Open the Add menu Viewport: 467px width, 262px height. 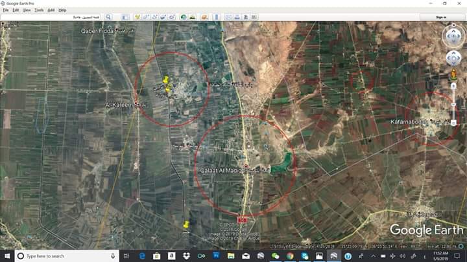pyautogui.click(x=51, y=10)
